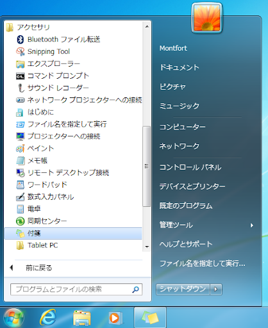Click the サウンド レコーダー microphone icon
This screenshot has width=268, height=328.
point(21,88)
